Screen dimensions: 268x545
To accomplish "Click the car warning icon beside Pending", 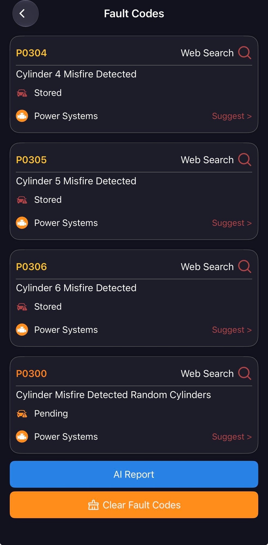I will 22,414.
